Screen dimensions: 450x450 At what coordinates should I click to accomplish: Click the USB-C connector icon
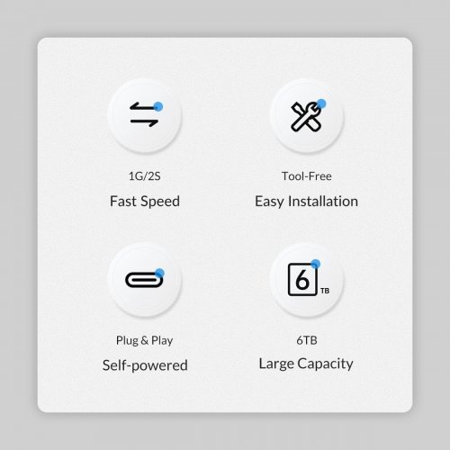pyautogui.click(x=144, y=280)
